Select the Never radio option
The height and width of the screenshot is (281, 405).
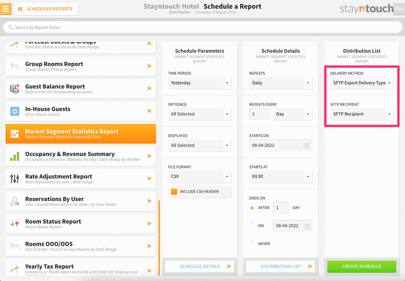252,244
